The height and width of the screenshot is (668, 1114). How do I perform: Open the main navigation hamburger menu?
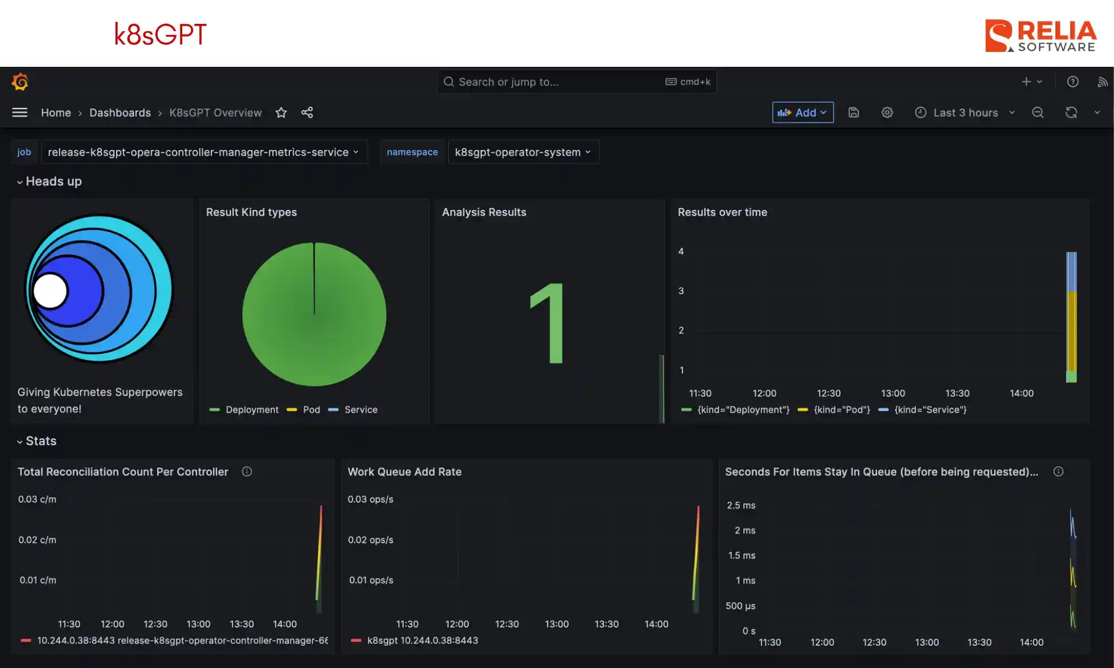[19, 112]
